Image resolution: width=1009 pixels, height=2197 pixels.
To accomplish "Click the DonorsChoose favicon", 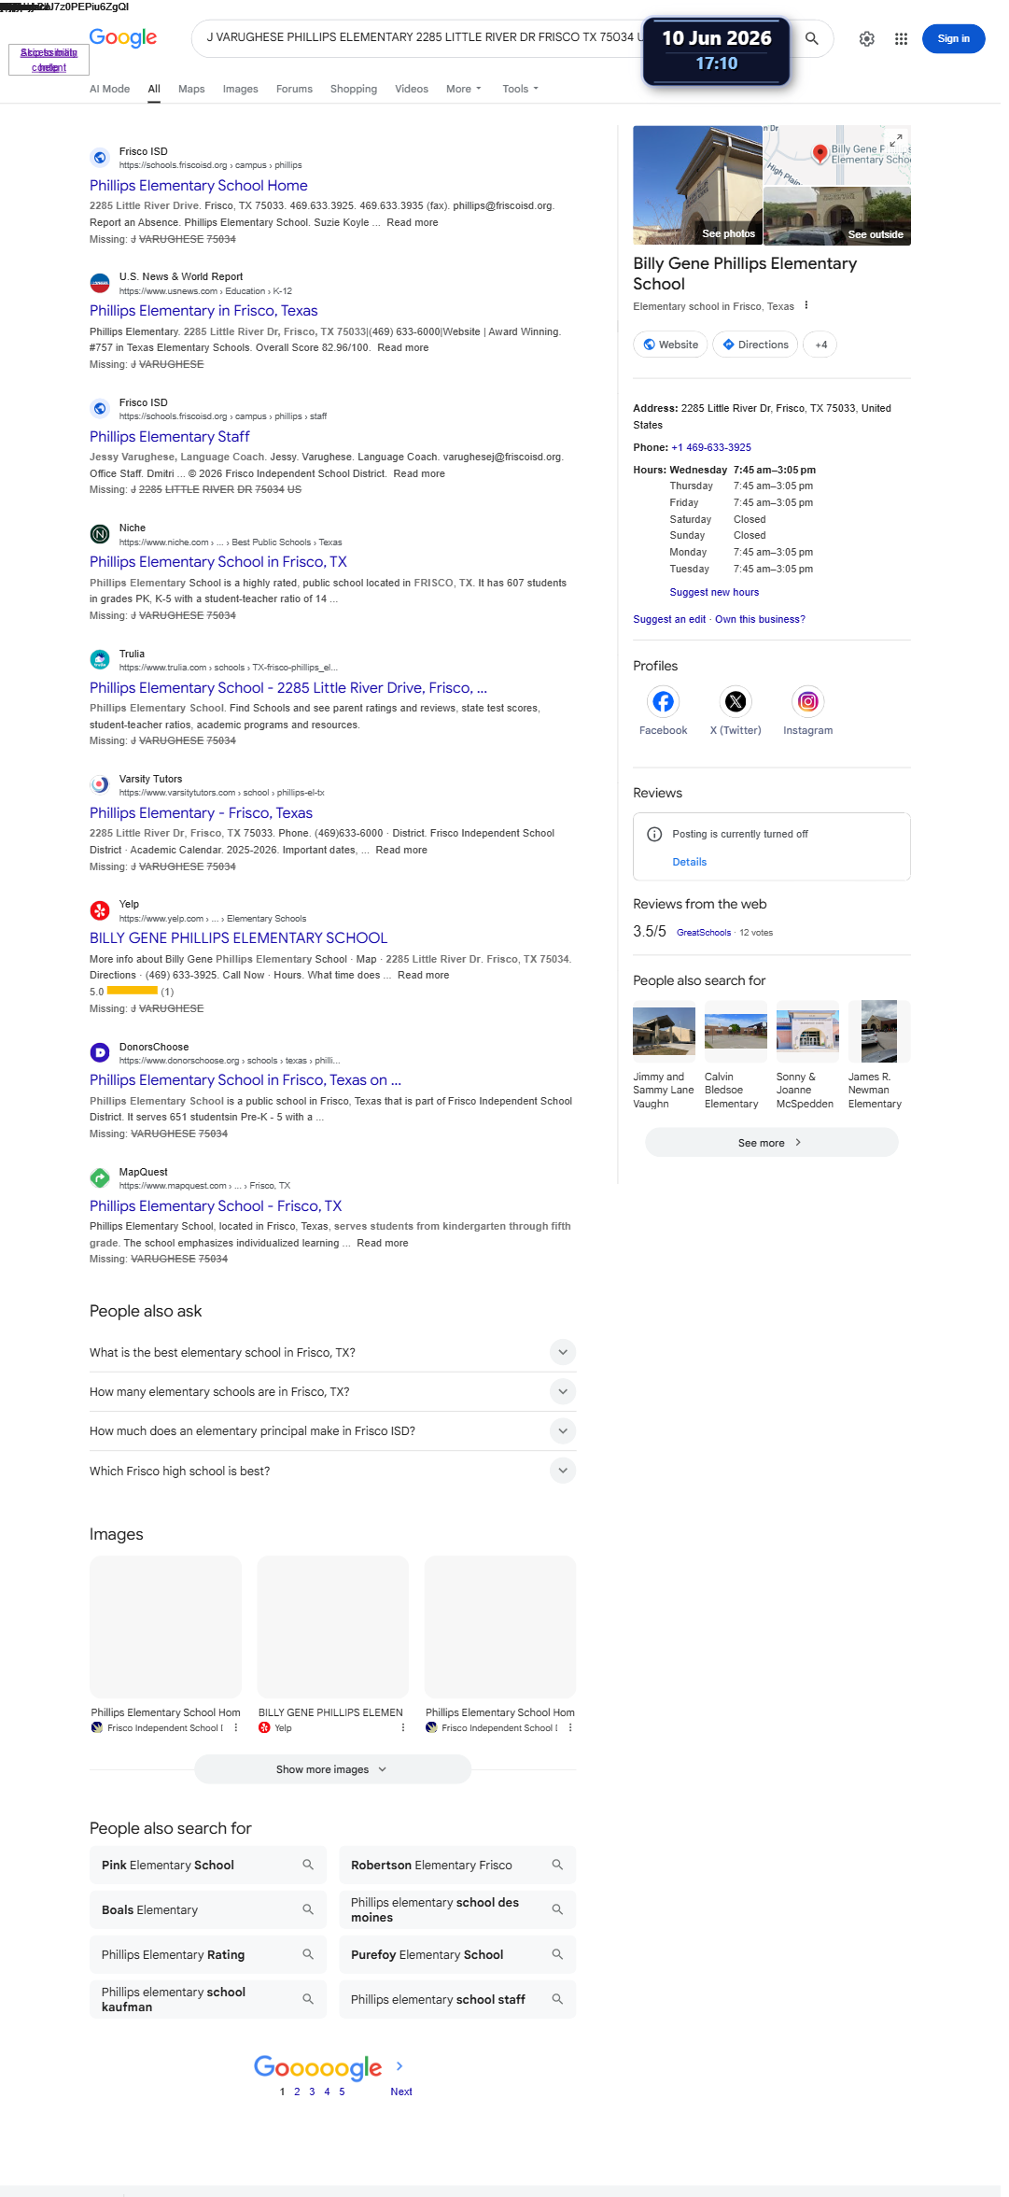I will pos(100,1053).
